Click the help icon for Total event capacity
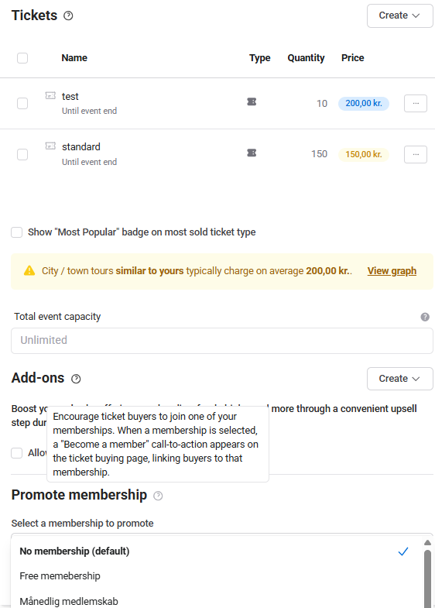This screenshot has height=608, width=435. point(425,317)
